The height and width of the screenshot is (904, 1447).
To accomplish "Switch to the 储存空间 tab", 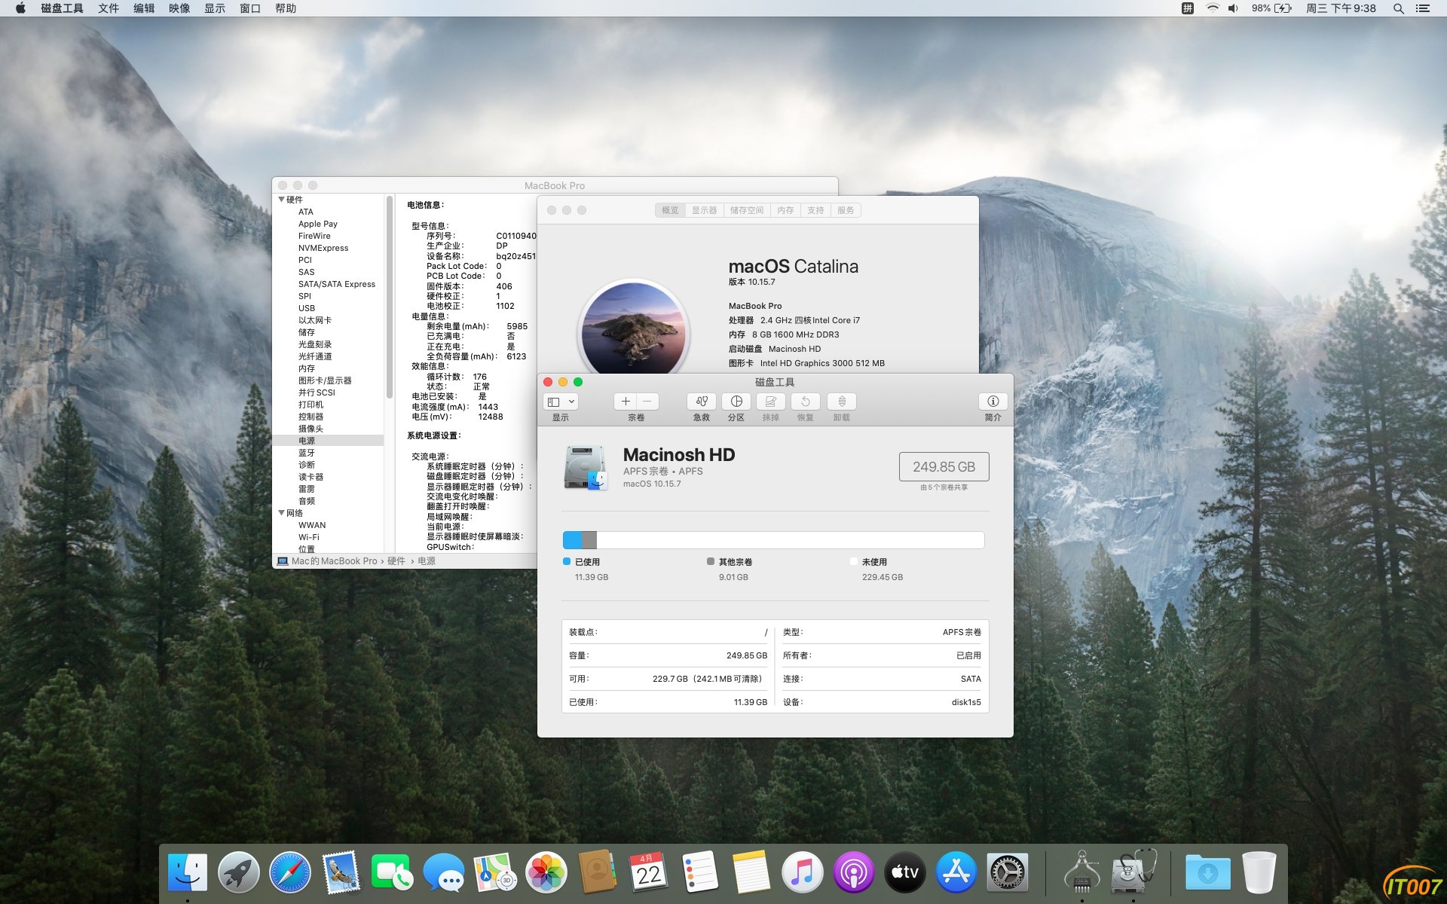I will point(747,210).
